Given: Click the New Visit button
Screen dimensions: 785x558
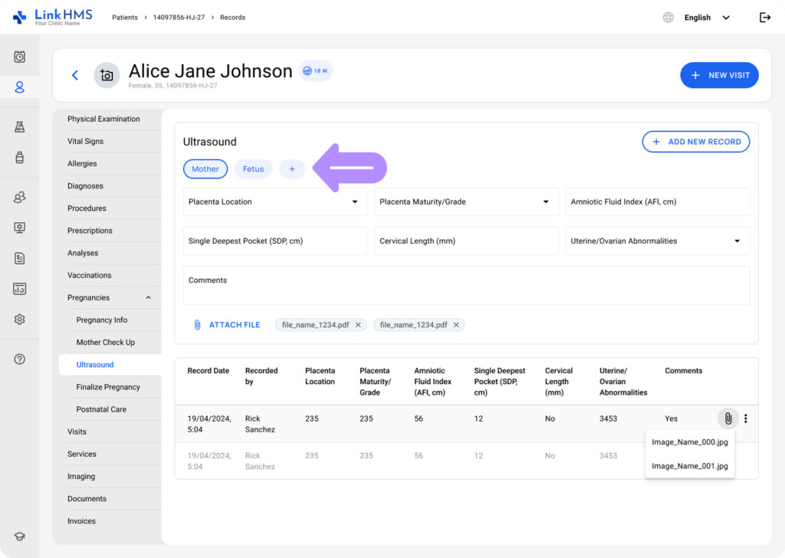Looking at the screenshot, I should click(x=719, y=75).
